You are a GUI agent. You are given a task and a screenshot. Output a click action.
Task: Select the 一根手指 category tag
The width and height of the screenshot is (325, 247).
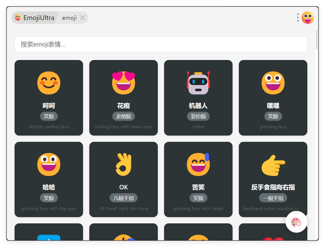click(273, 198)
